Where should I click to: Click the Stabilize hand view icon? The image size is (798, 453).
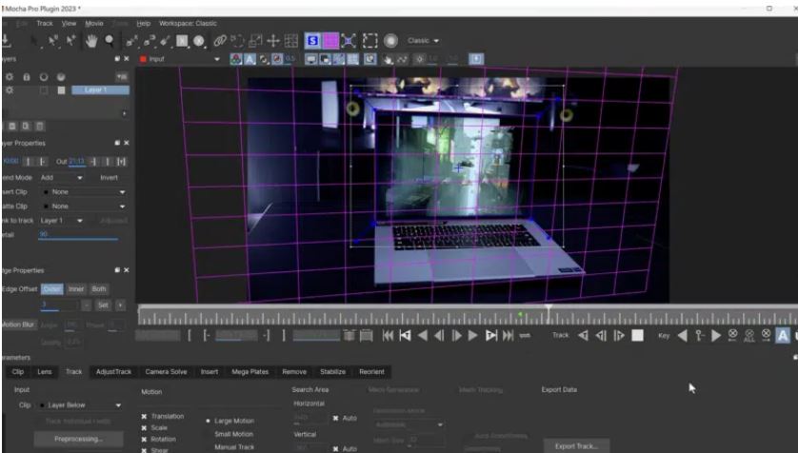click(x=389, y=60)
